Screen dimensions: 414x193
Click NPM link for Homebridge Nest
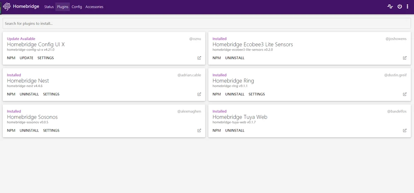[x=11, y=94]
